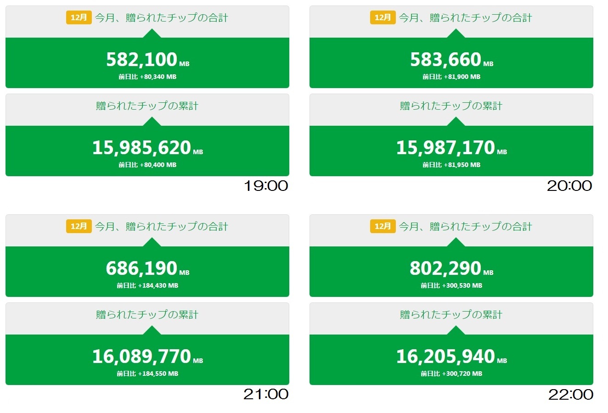Click the 21:00 timestamp label

pos(266,394)
